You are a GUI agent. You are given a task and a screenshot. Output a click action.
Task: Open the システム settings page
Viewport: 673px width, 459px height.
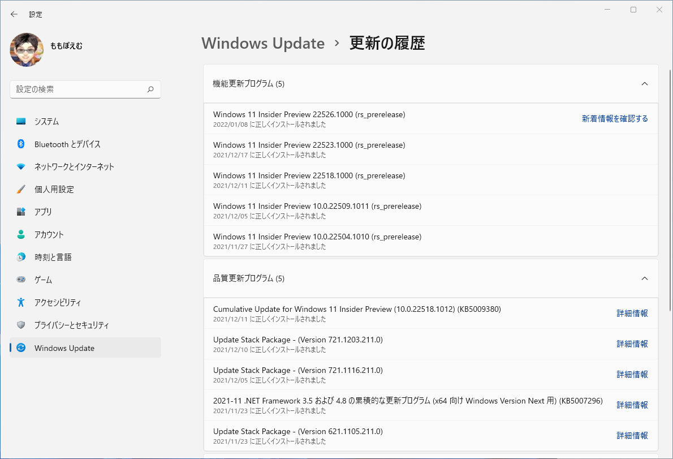(85, 122)
